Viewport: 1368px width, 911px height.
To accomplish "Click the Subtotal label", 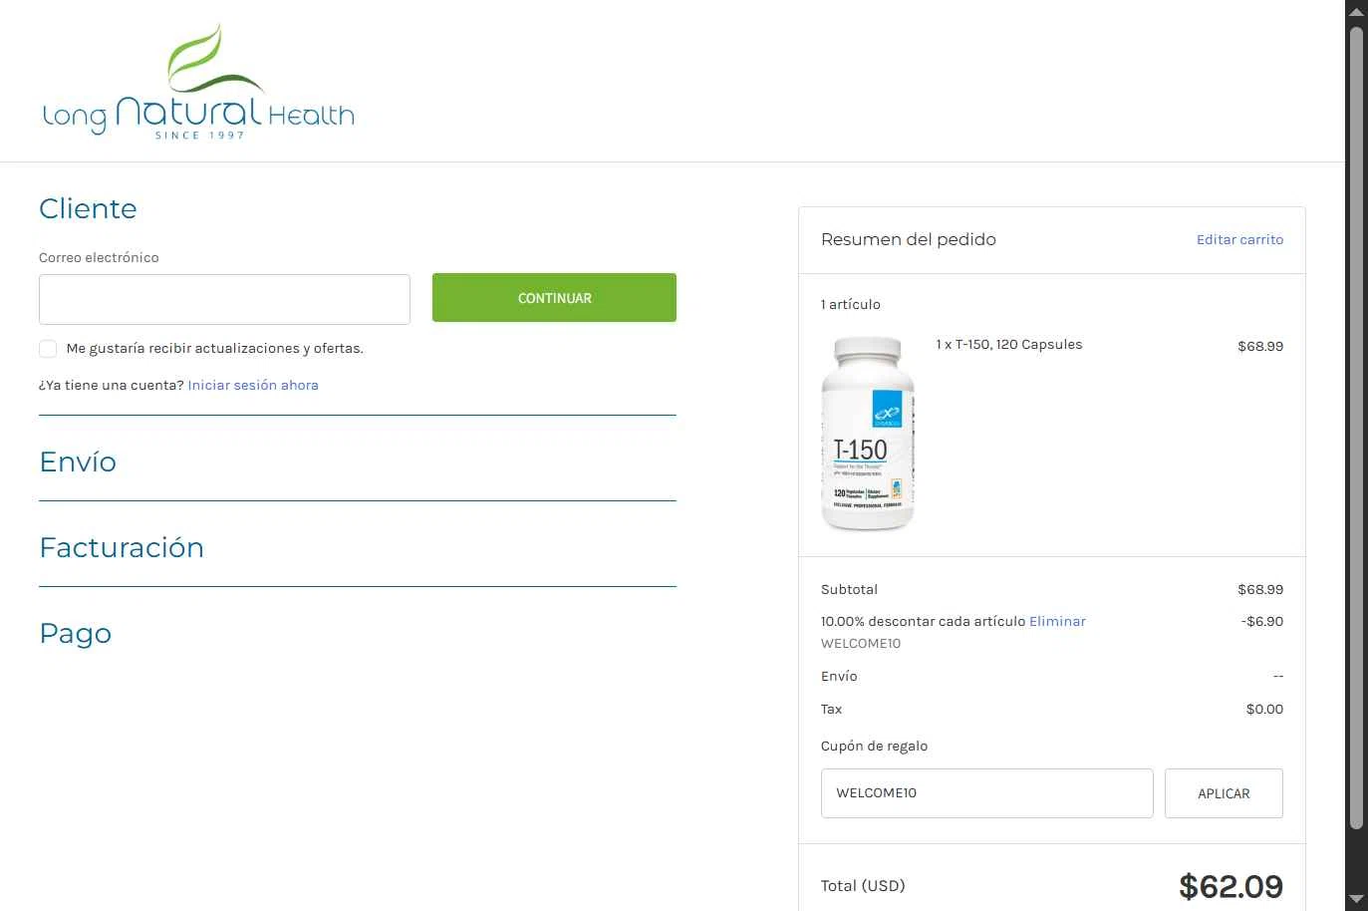I will point(849,589).
